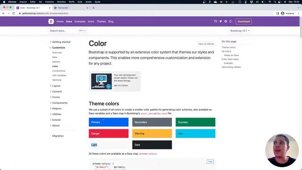This screenshot has height=170, width=302.
Task: Click the Danger red color swatch
Action: point(109,134)
